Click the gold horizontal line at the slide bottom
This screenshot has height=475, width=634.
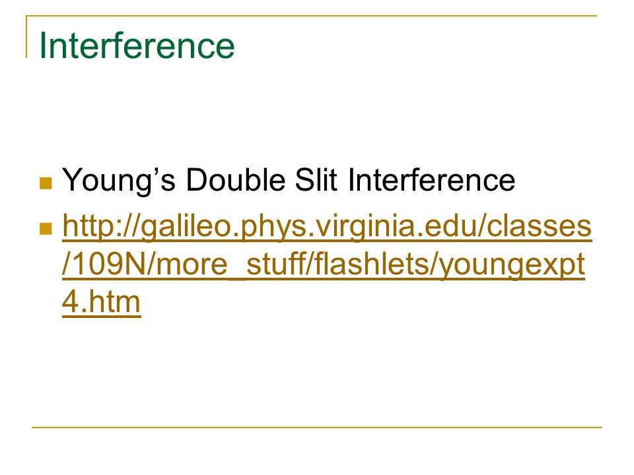tap(317, 427)
